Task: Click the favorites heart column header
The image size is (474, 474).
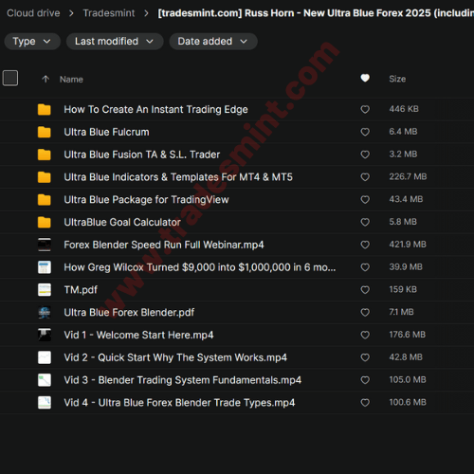Action: click(x=365, y=78)
